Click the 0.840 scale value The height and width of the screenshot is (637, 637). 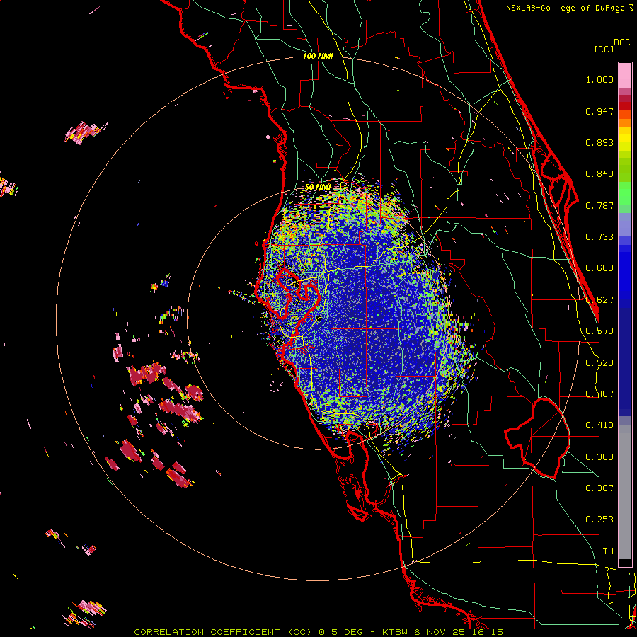tap(599, 174)
